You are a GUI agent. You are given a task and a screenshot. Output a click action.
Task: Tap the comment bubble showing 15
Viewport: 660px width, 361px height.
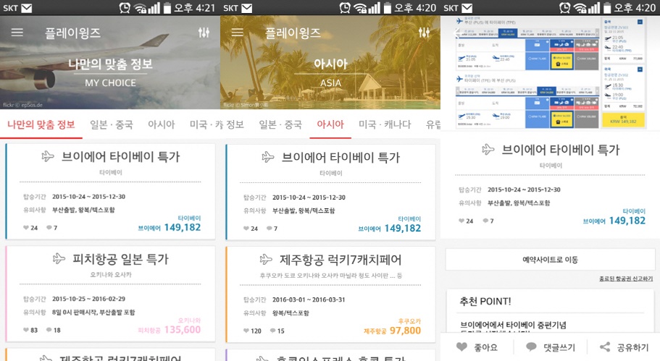pos(272,331)
